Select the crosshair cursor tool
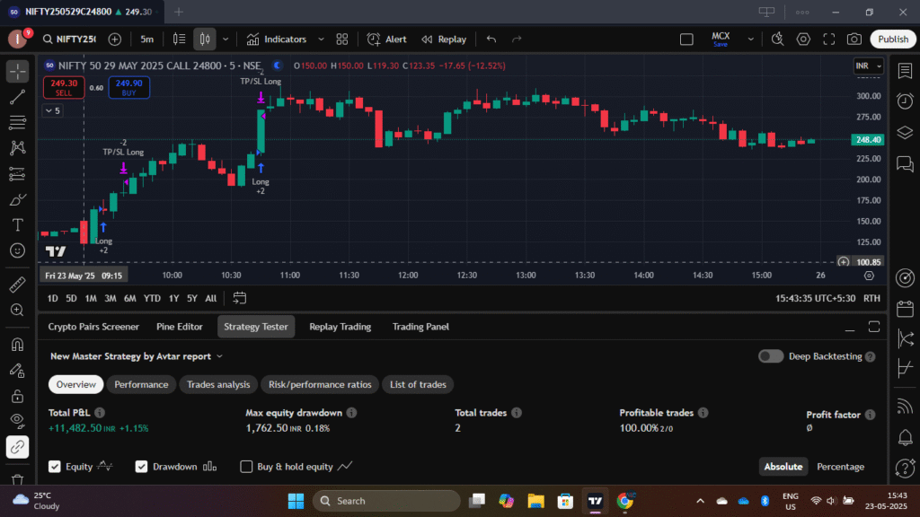Image resolution: width=920 pixels, height=517 pixels. (18, 72)
